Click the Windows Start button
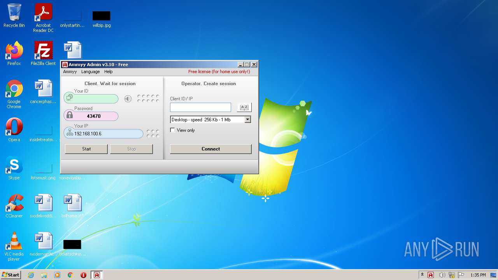This screenshot has width=498, height=280. [11, 275]
